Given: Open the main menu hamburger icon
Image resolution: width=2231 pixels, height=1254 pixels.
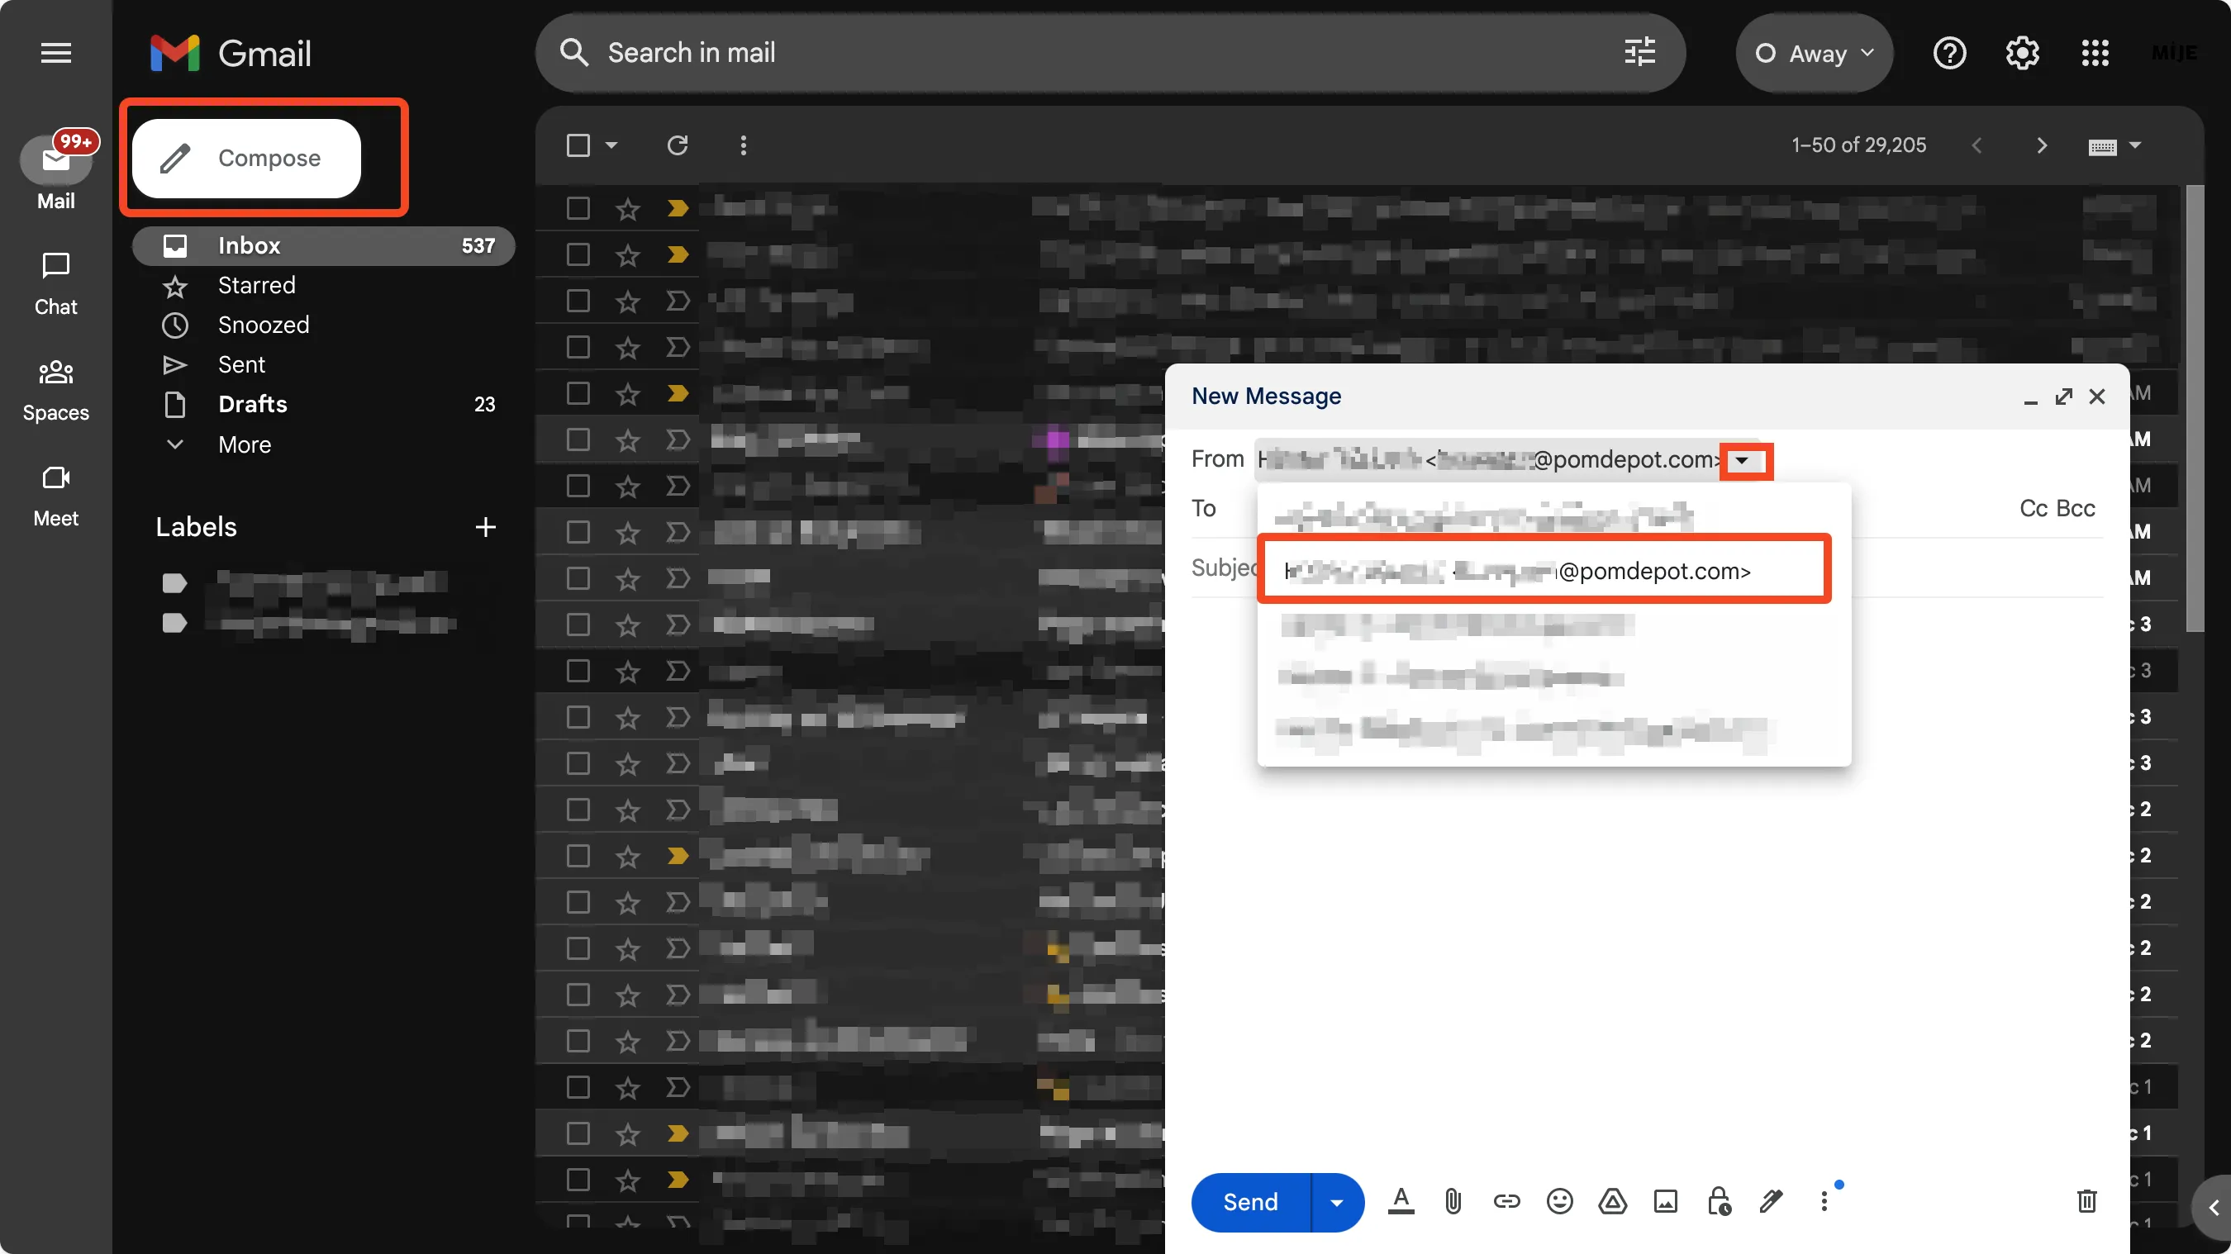Looking at the screenshot, I should click(56, 53).
